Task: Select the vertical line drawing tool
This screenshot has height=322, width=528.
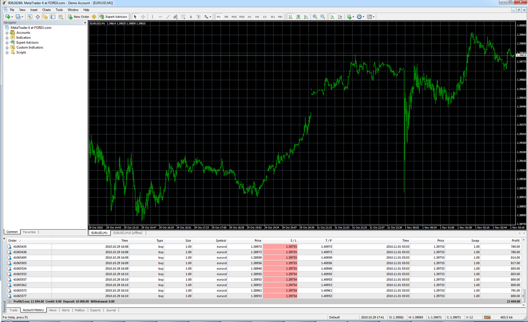Action: click(x=152, y=17)
